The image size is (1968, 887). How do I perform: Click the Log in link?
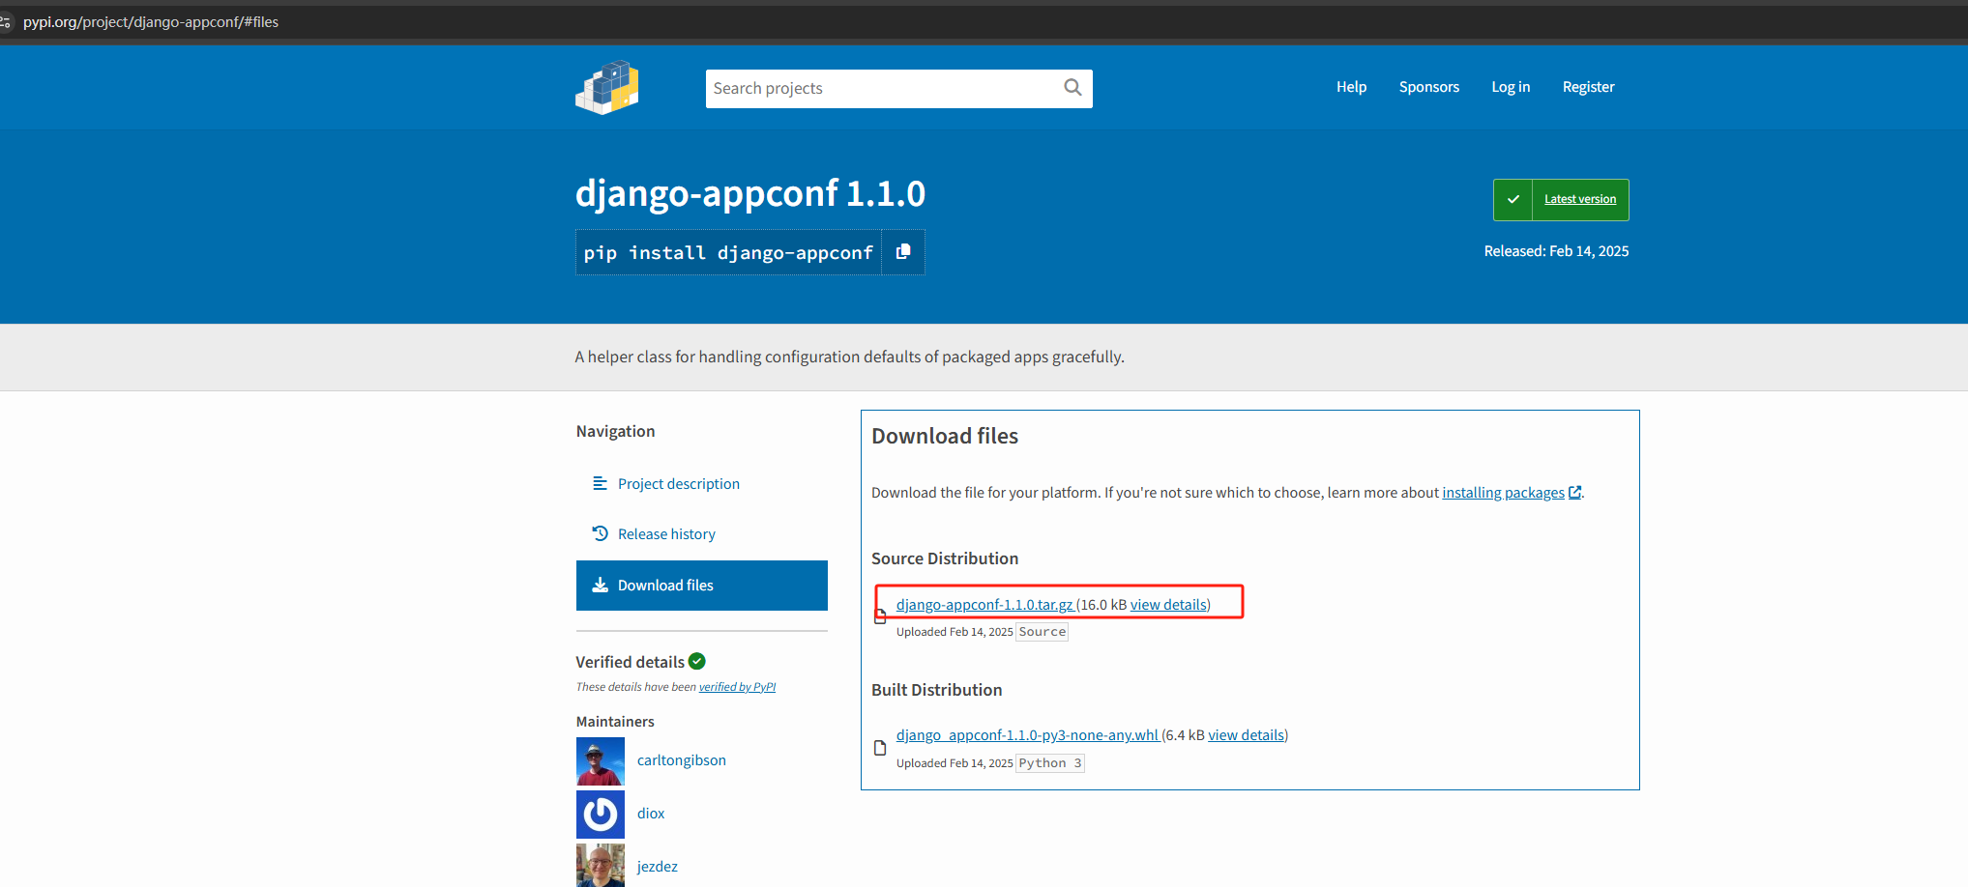(x=1510, y=87)
